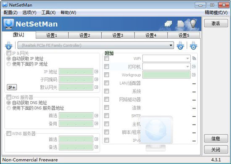Click the profiles stack icon in header
Screen dimensions: 231x164
coord(168,24)
